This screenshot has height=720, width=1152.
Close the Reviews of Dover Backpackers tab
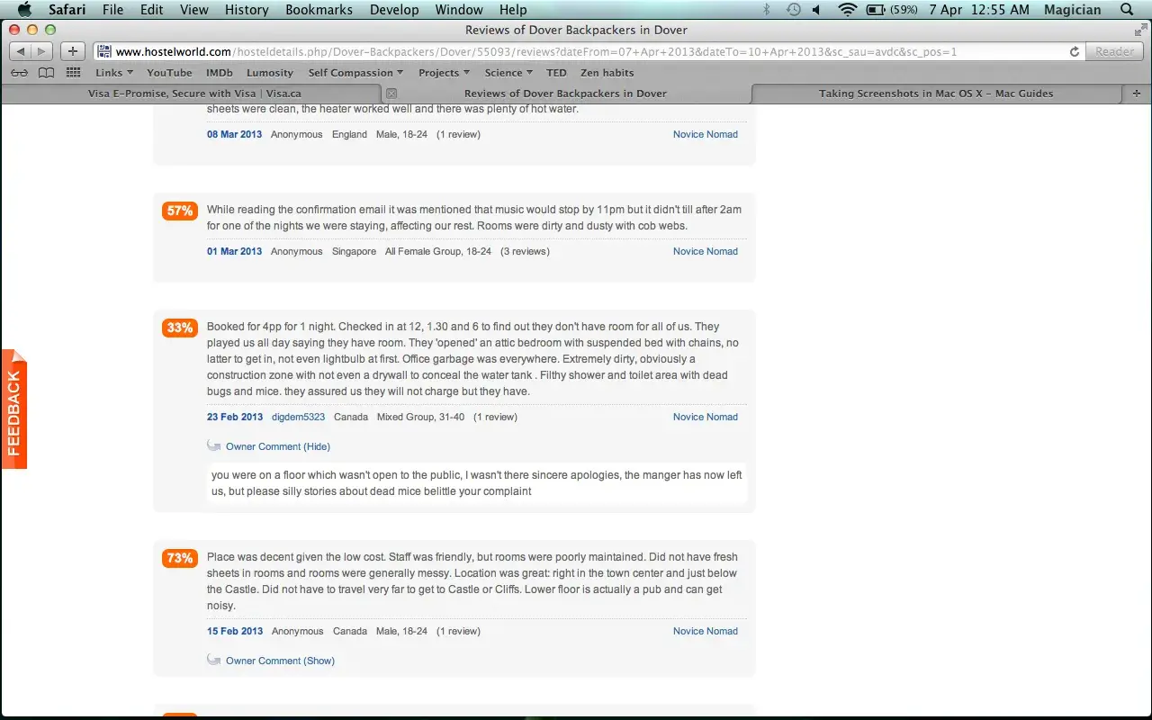click(391, 94)
